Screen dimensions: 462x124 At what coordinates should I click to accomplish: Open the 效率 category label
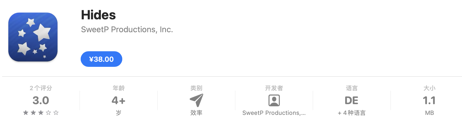(x=196, y=113)
